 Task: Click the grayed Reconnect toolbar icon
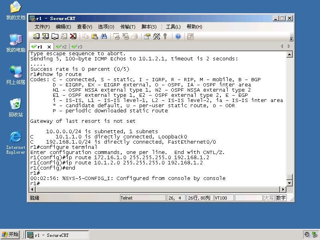(x=64, y=36)
